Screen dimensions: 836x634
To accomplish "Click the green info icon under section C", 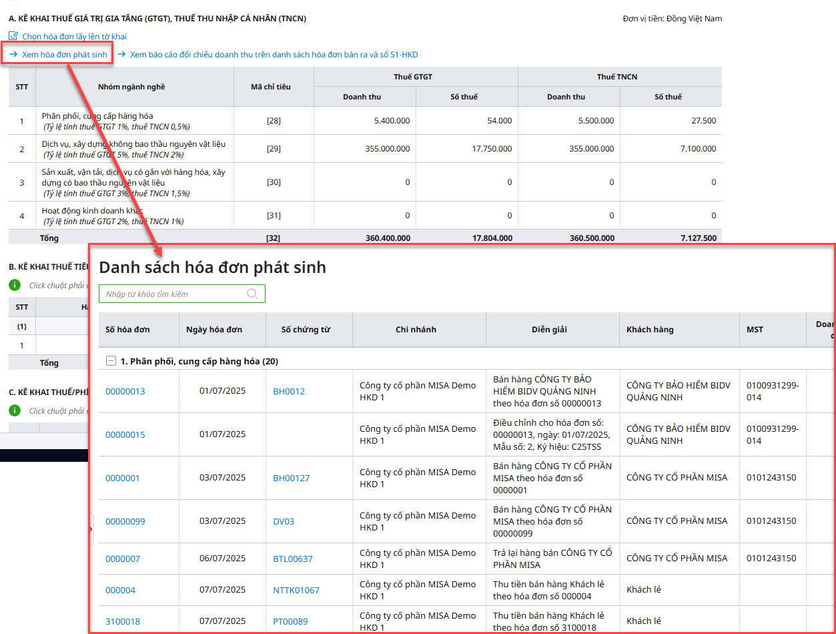I will click(x=15, y=410).
